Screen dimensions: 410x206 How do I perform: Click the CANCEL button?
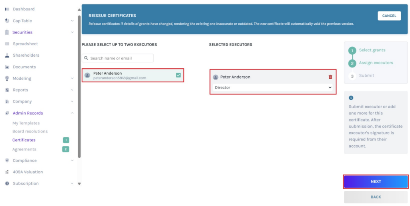(389, 16)
